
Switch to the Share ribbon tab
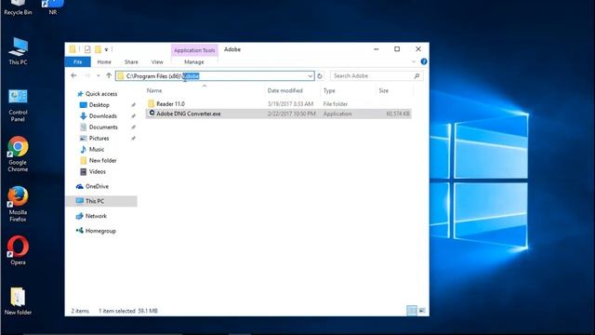[131, 62]
